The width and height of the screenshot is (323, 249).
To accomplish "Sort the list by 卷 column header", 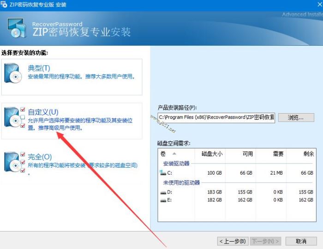I will [176, 154].
